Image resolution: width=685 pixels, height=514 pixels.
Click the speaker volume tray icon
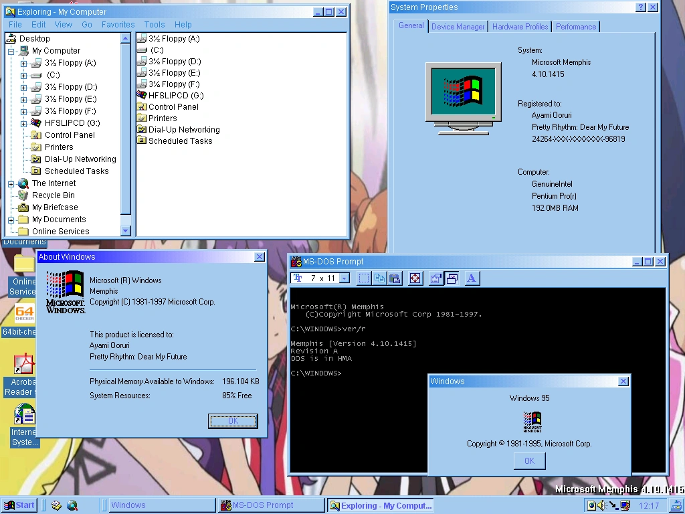coord(602,505)
